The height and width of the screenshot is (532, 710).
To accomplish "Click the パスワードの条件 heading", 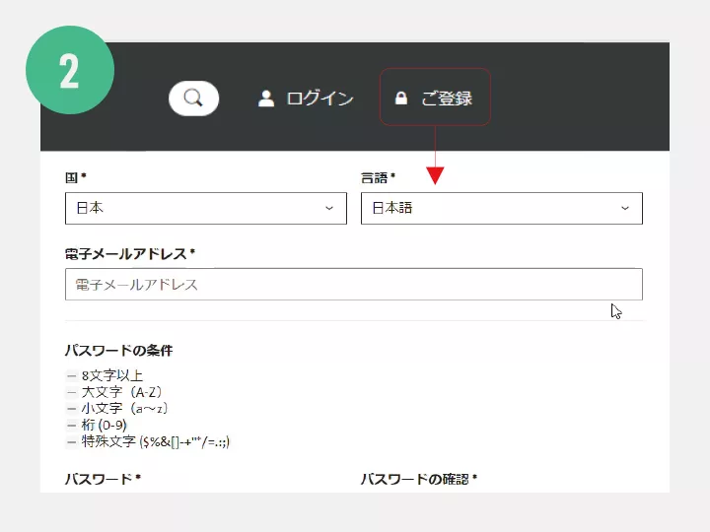I will click(118, 350).
